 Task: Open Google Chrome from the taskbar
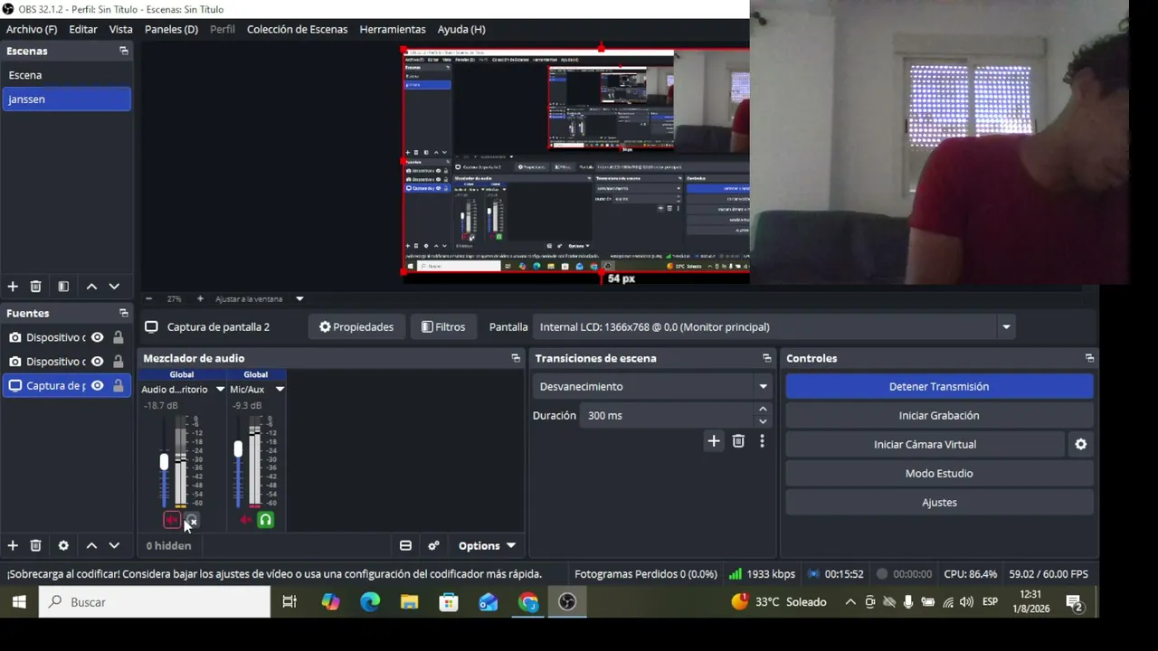tap(528, 602)
